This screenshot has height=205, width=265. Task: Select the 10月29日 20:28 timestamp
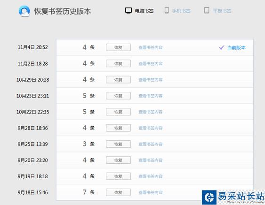(x=33, y=79)
